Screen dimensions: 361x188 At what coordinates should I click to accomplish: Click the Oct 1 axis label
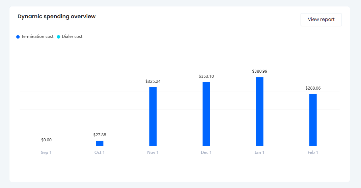(100, 152)
